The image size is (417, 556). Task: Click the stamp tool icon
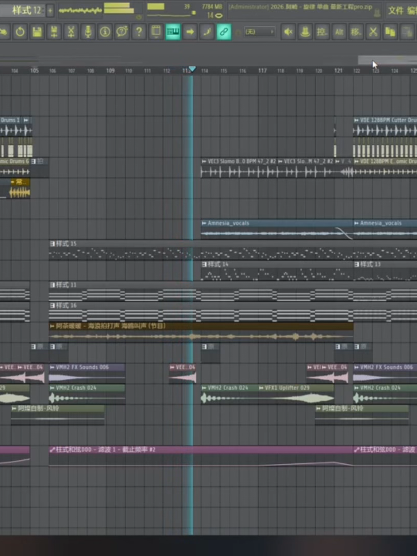pyautogui.click(x=305, y=32)
